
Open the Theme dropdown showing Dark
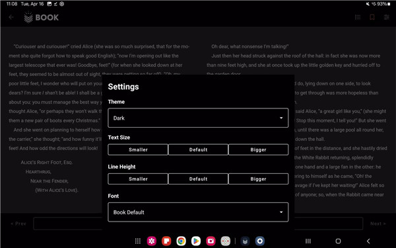[x=198, y=118]
